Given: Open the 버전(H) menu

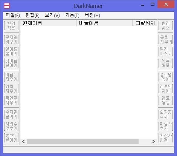Looking at the screenshot, I should [92, 15].
